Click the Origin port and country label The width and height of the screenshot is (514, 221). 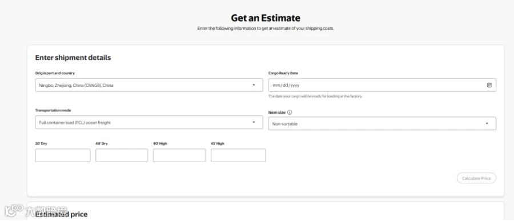pos(55,73)
